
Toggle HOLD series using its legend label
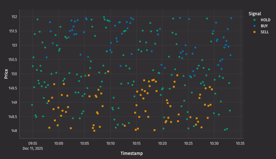pyautogui.click(x=265, y=20)
